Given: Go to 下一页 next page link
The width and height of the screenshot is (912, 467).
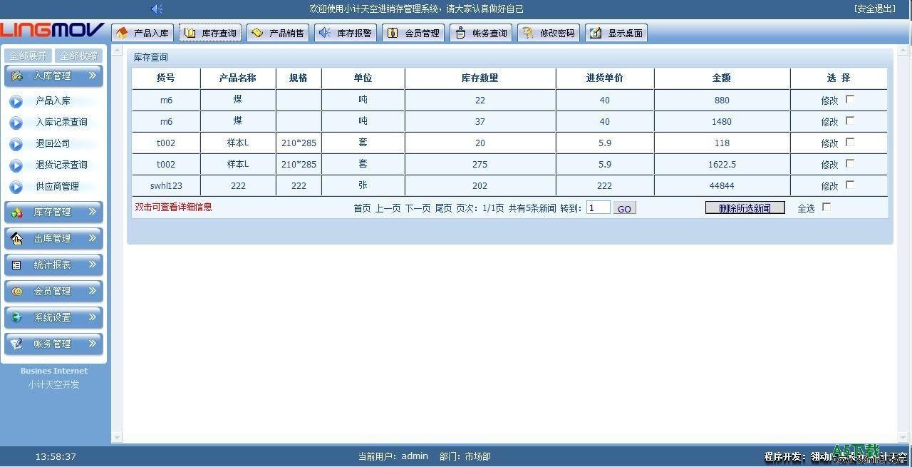Looking at the screenshot, I should [x=418, y=208].
